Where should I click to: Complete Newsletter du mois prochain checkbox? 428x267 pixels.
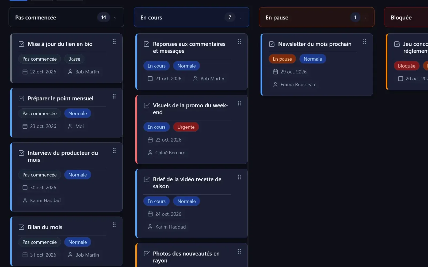pos(272,44)
